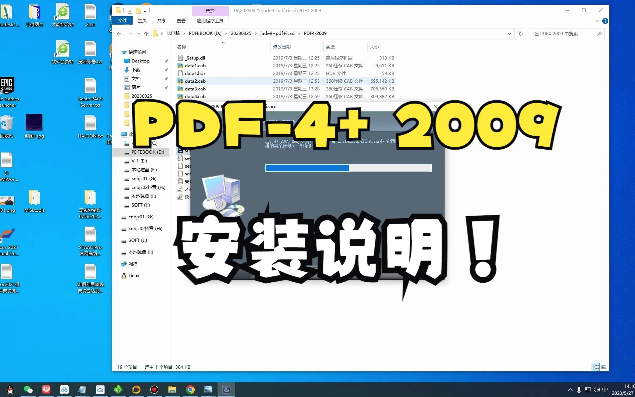Viewport: 635px width, 397px height.
Task: Click the quick access properties checkmark icon
Action: tap(130, 11)
